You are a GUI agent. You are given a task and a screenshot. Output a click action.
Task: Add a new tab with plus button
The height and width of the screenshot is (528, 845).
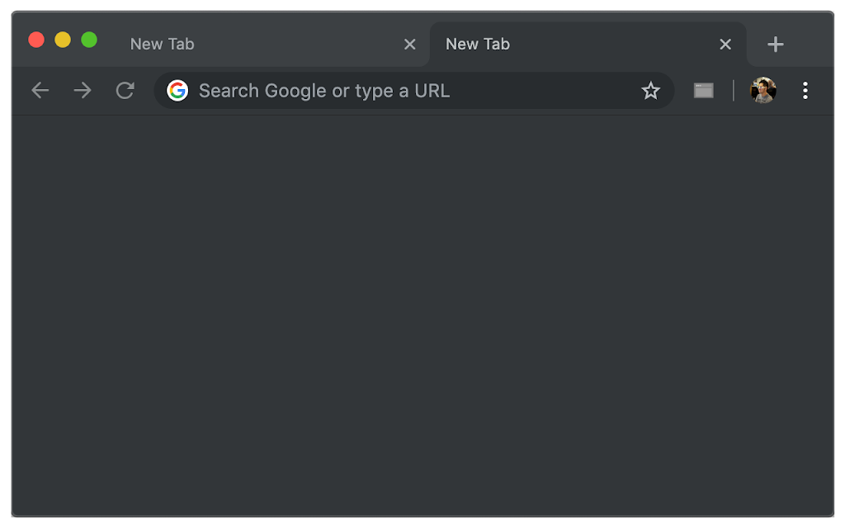pos(775,45)
